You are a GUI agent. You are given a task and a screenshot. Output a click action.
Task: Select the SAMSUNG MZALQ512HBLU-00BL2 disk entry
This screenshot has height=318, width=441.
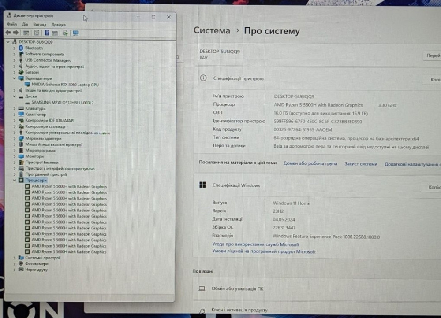click(x=62, y=103)
